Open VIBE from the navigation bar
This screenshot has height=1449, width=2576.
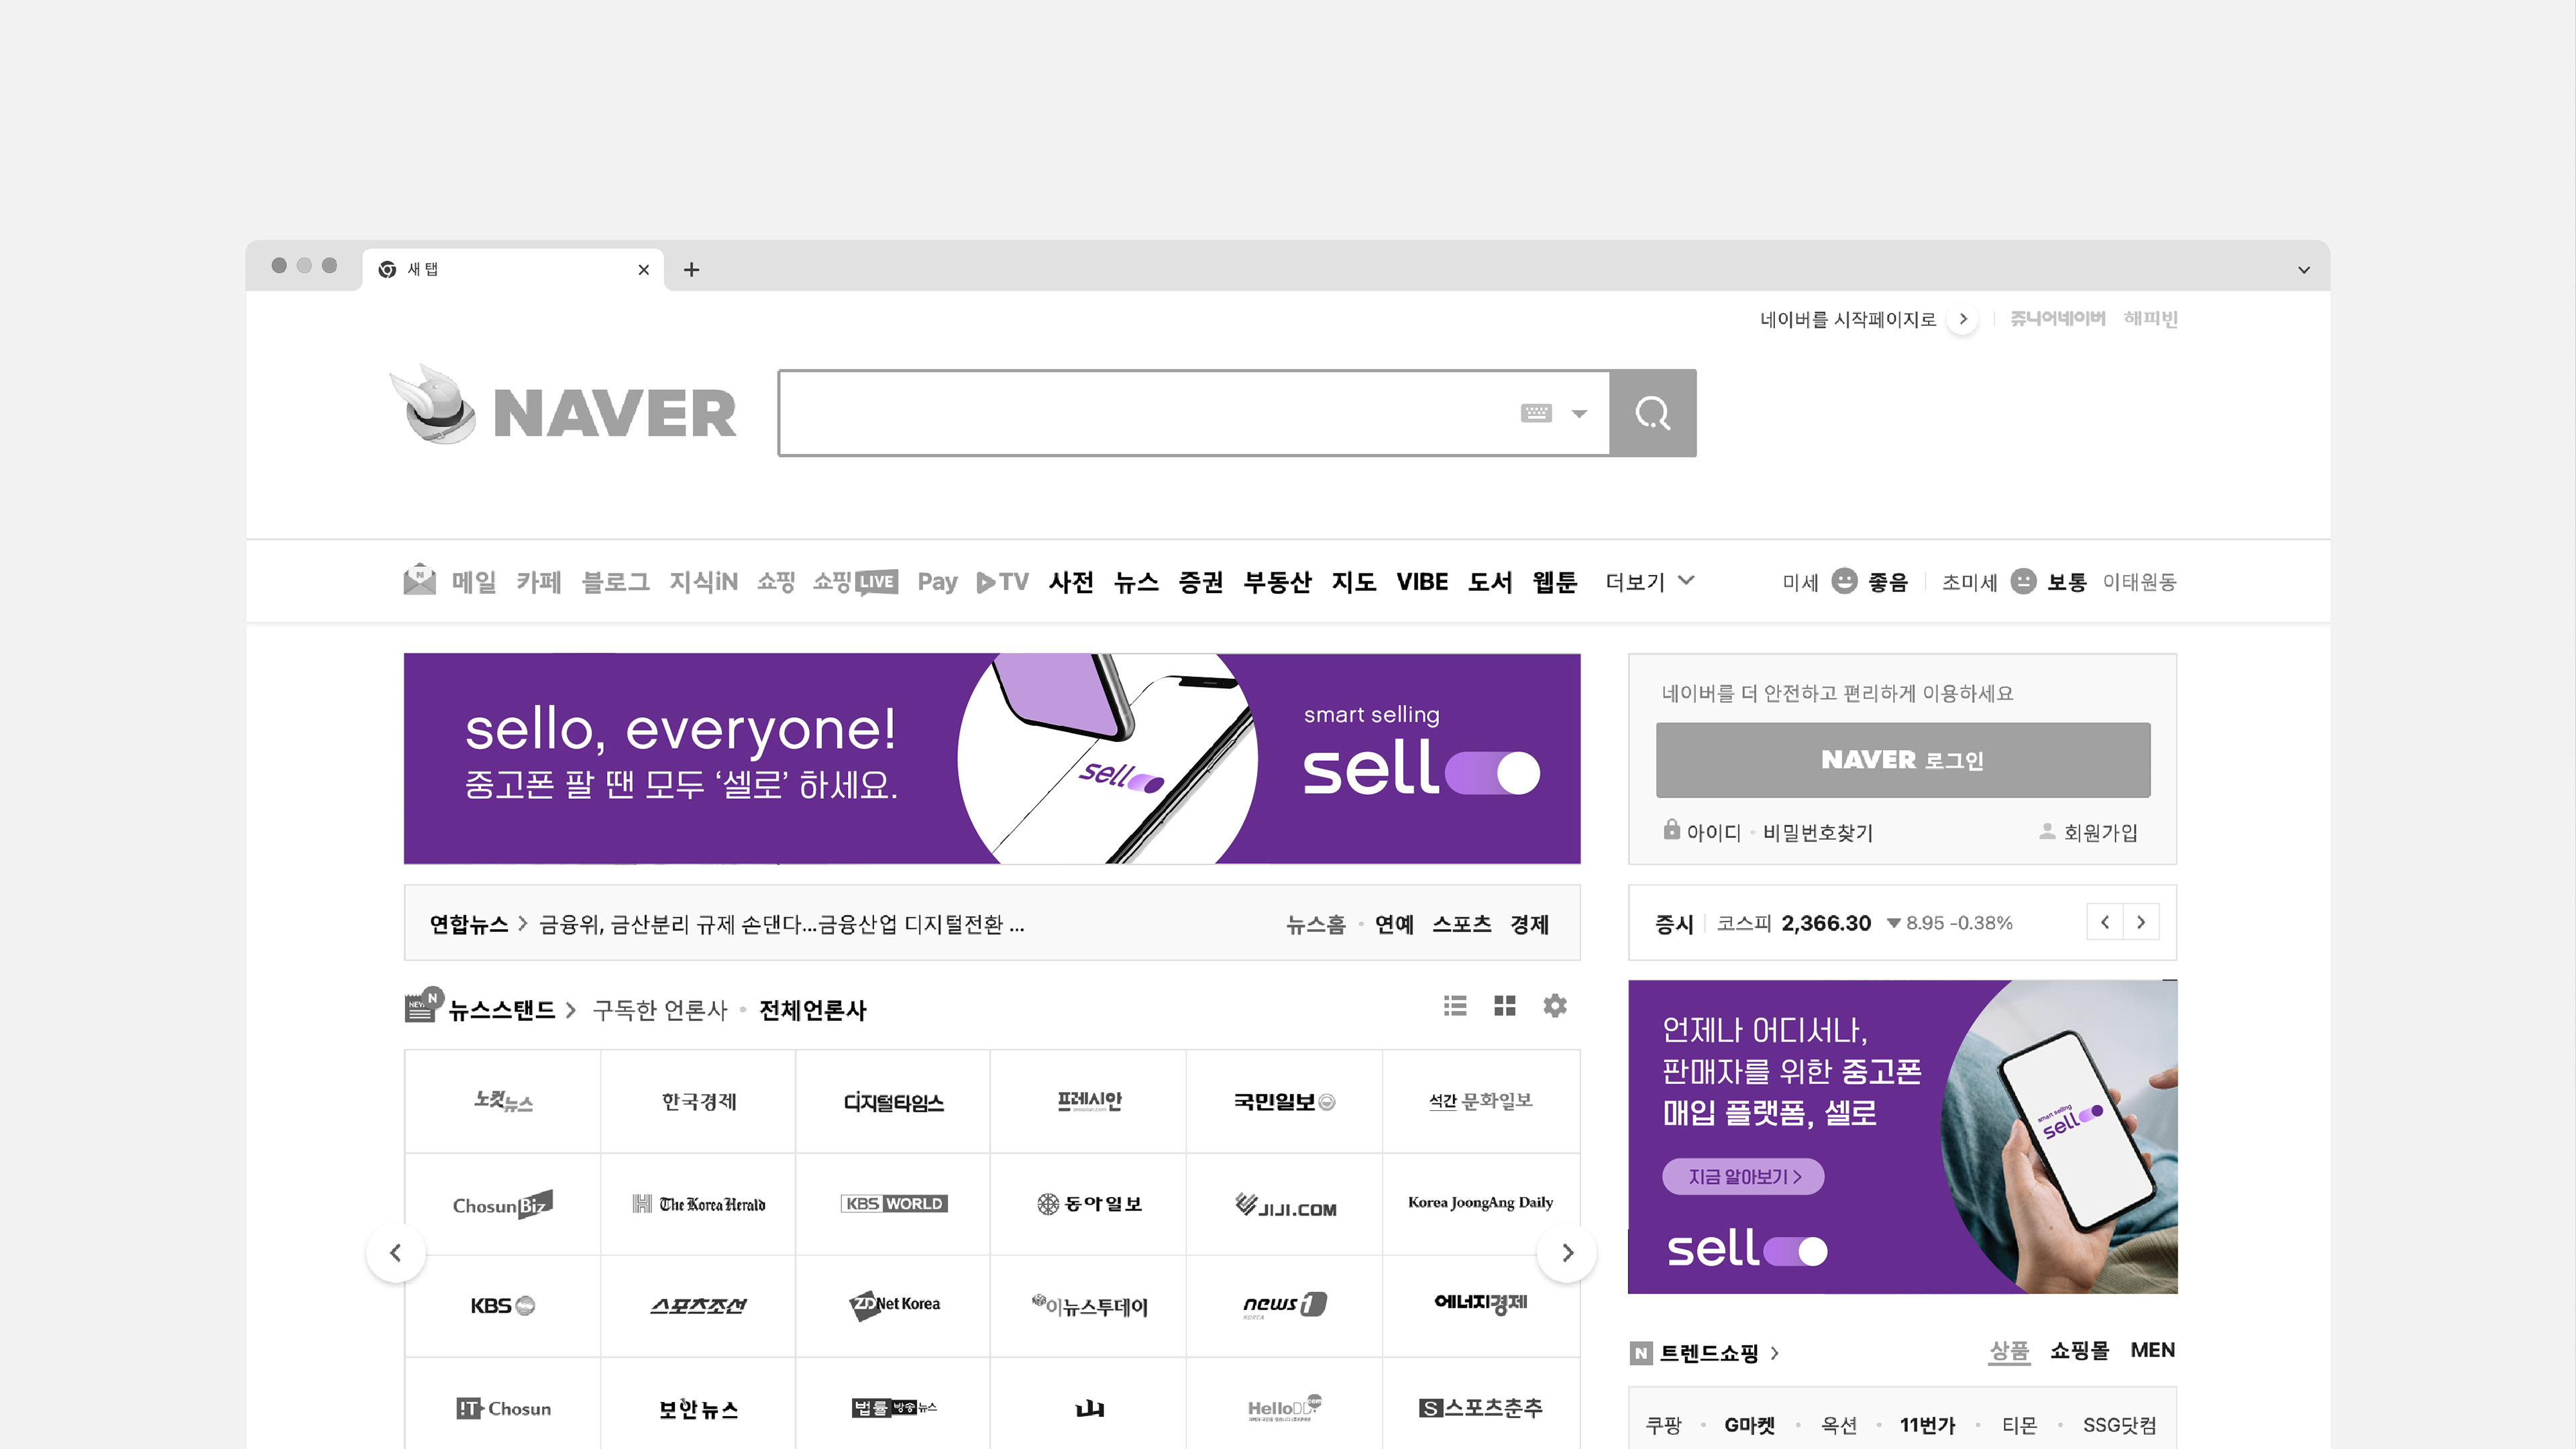(x=1422, y=582)
